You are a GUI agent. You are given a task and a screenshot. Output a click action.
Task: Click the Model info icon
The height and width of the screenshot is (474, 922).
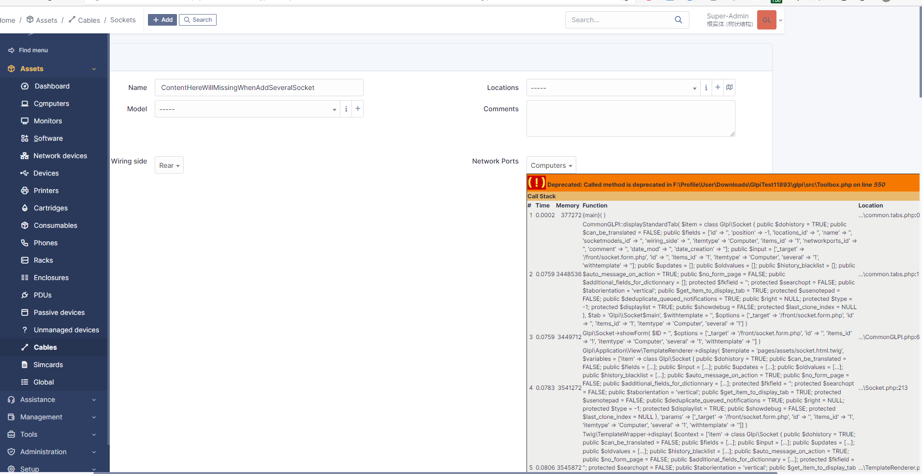click(346, 109)
